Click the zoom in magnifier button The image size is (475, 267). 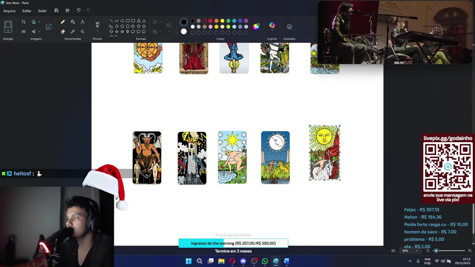click(470, 251)
